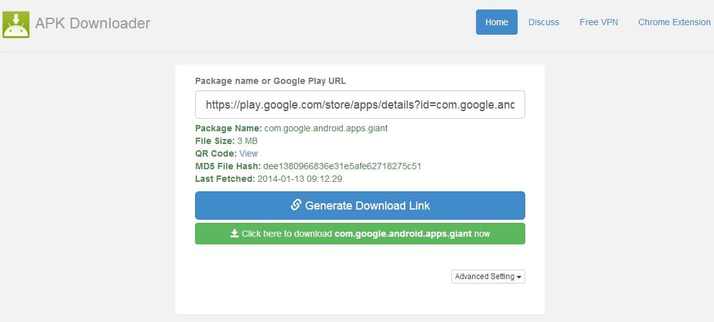714x322 pixels.
Task: Click the download arrow icon on green button
Action: coord(234,234)
